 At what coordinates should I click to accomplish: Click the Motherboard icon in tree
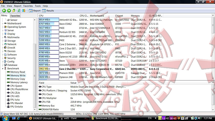click(x=5, y=23)
